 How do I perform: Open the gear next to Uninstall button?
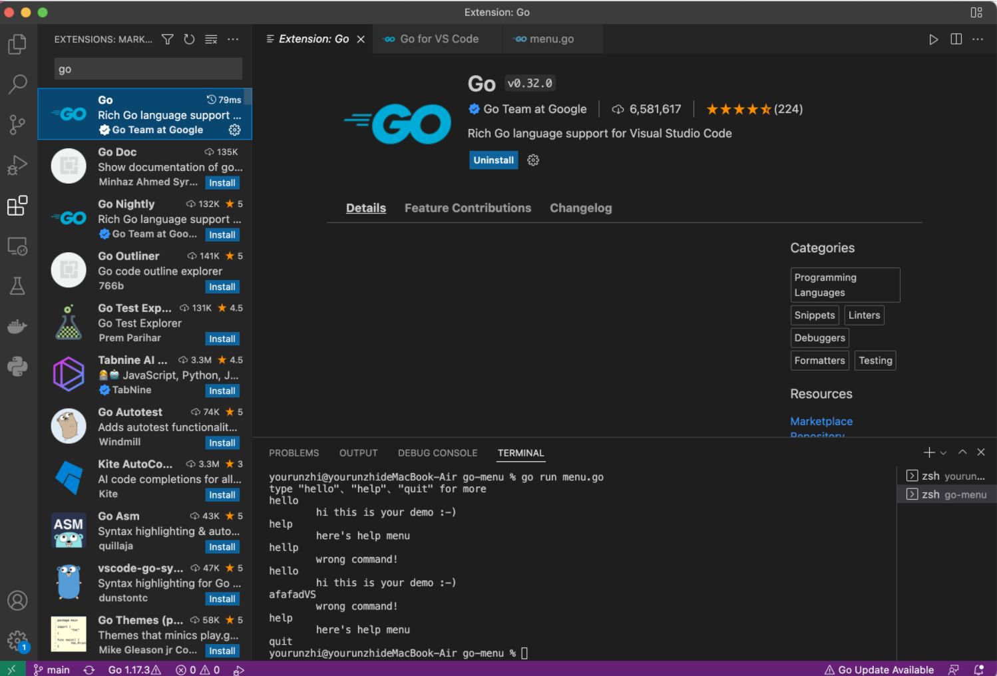pos(533,160)
